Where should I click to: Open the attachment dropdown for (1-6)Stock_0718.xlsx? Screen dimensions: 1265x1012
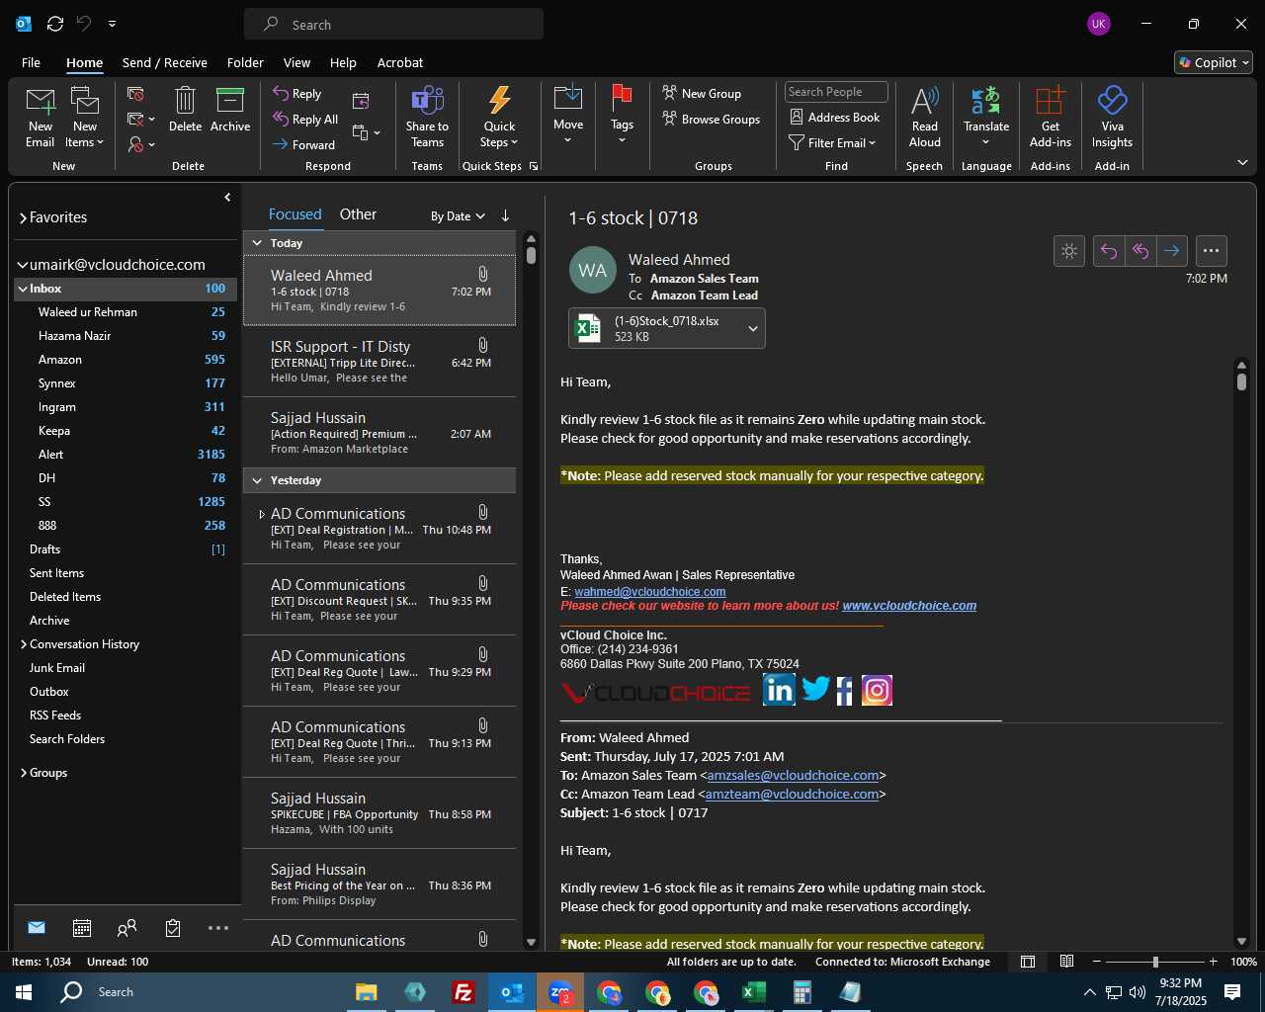752,329
